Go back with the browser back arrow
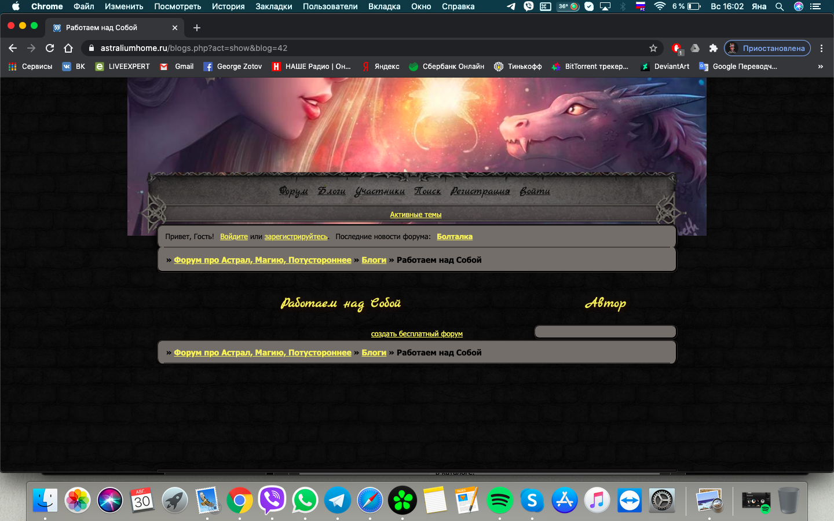The image size is (834, 521). pyautogui.click(x=13, y=48)
